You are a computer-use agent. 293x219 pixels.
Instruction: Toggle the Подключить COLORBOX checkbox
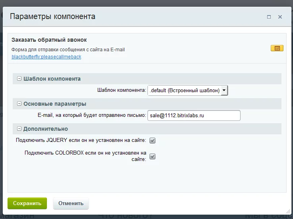153,157
